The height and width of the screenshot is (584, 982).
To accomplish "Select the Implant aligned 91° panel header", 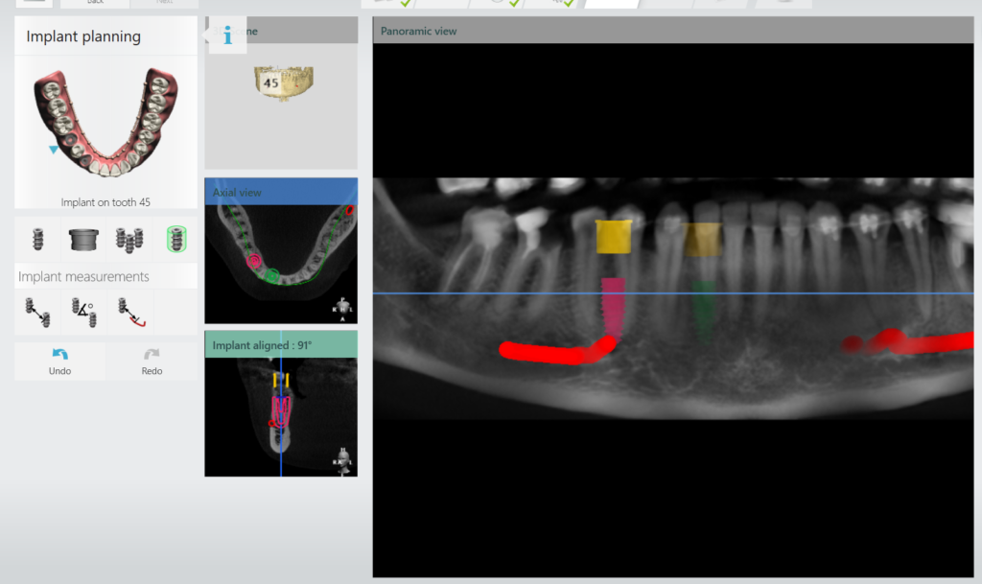I will 281,345.
